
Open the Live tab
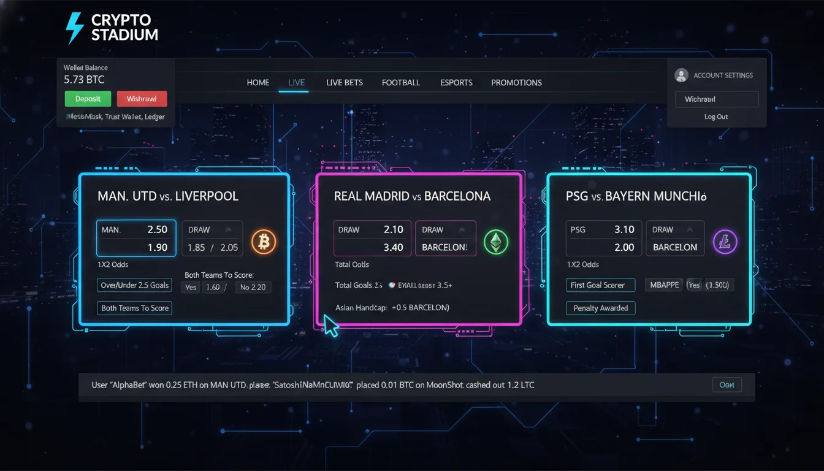click(296, 83)
